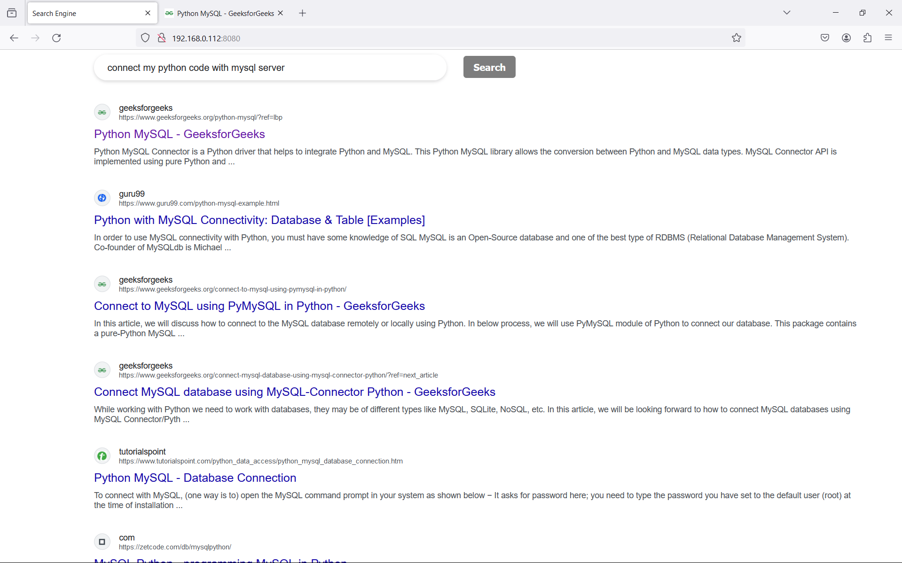Open the Firefox account icon
The height and width of the screenshot is (563, 902).
tap(847, 38)
